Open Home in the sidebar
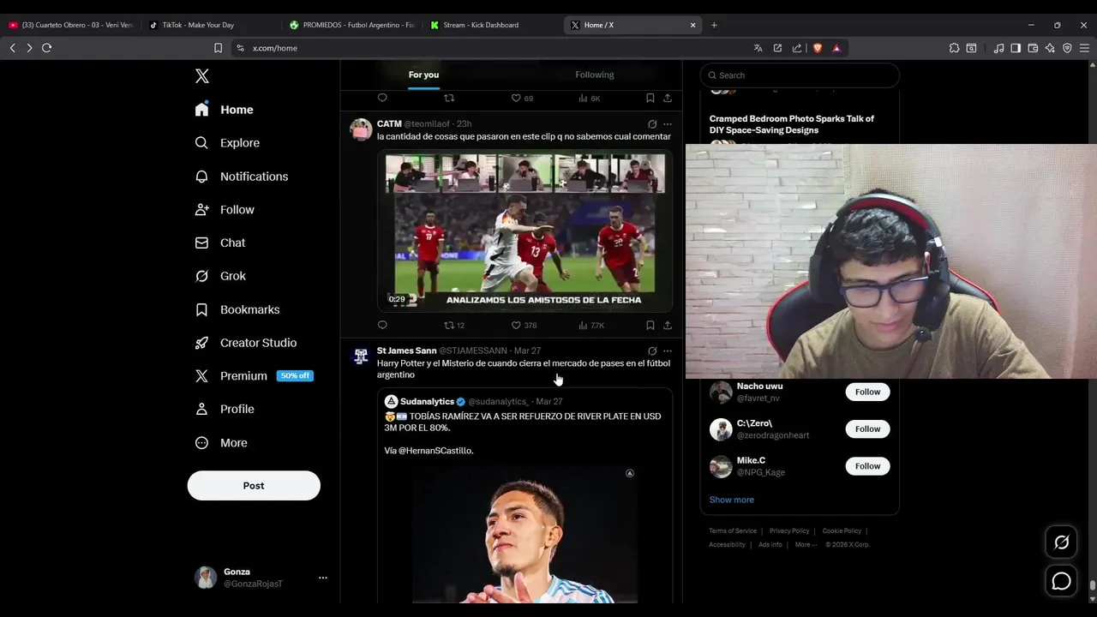The width and height of the screenshot is (1097, 617). pos(225,110)
